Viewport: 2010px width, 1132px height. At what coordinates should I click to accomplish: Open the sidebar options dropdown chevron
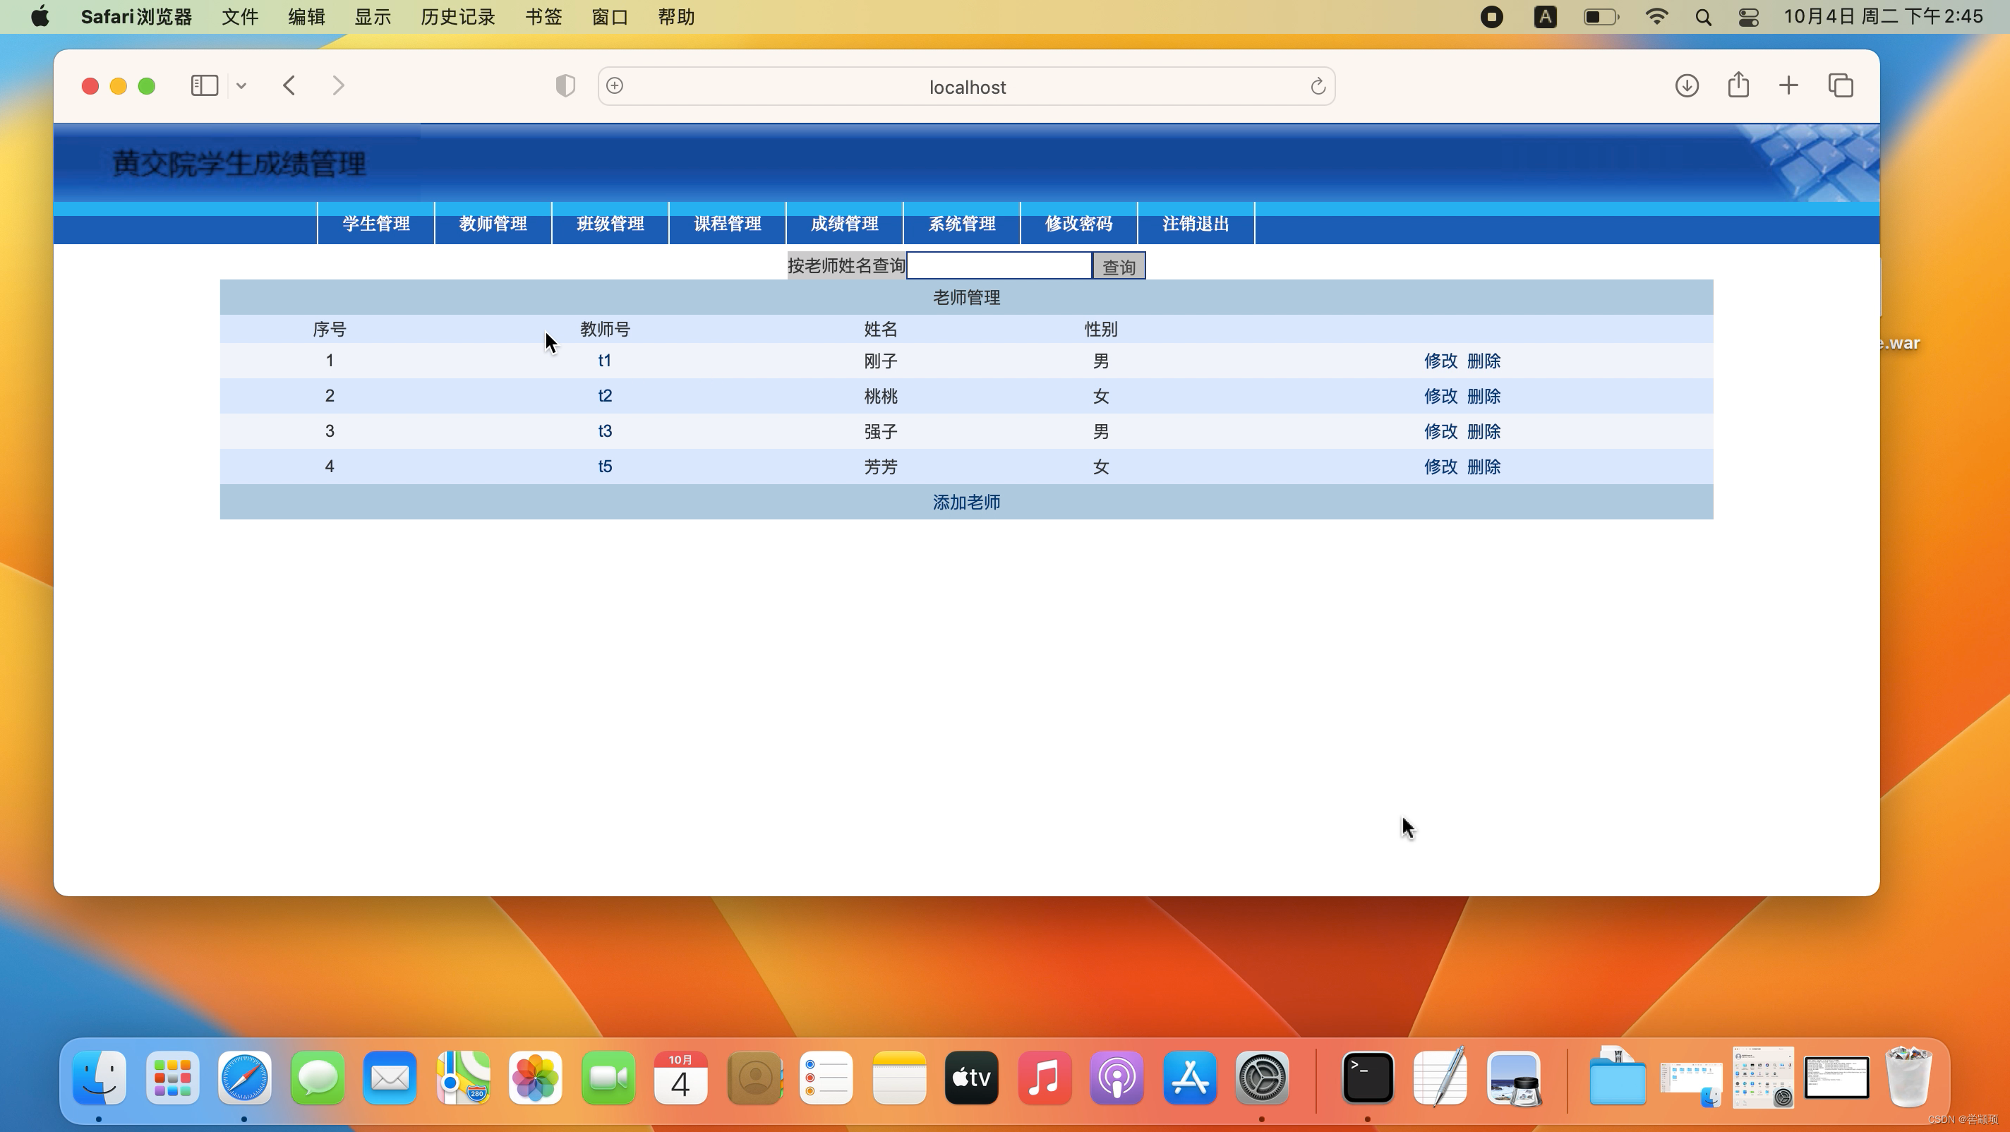(x=242, y=86)
